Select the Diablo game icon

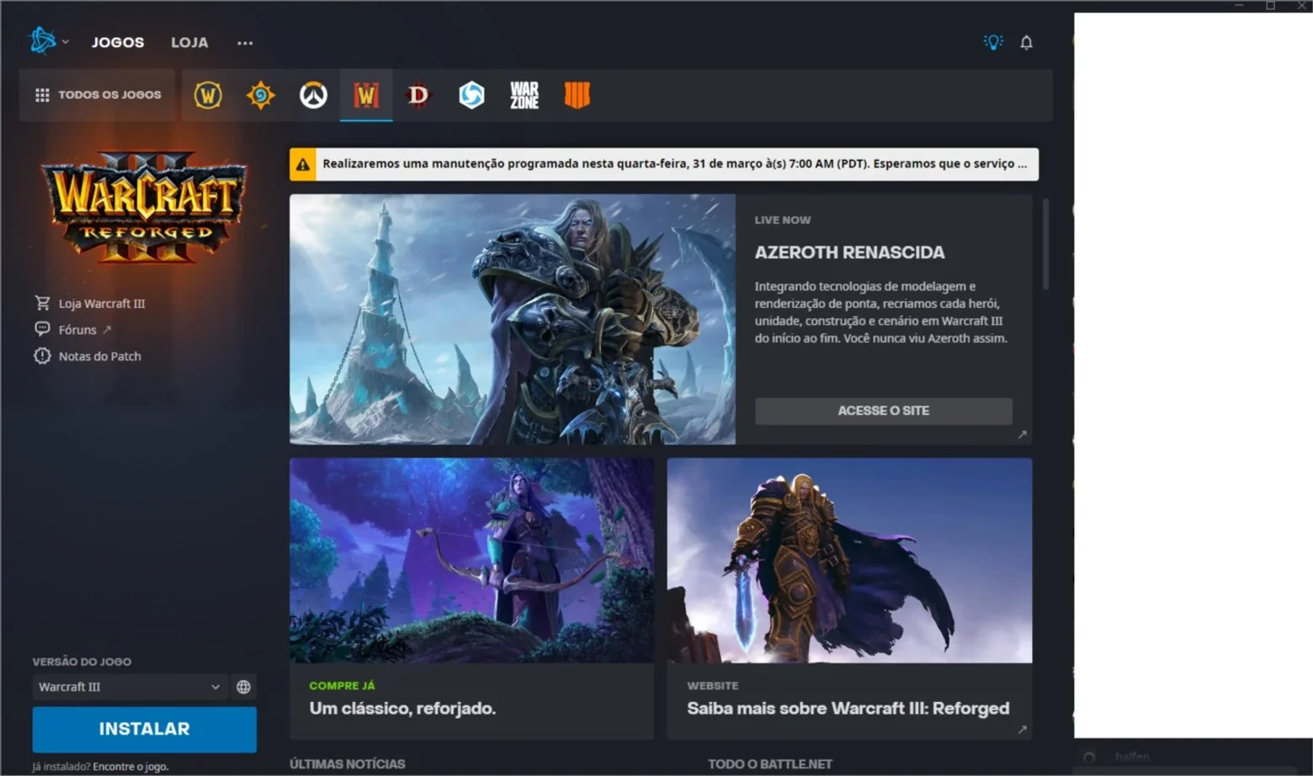coord(418,95)
